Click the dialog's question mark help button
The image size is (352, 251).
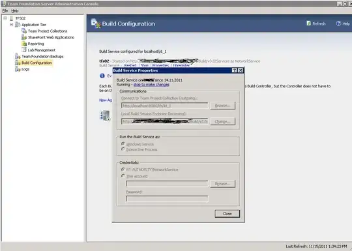[234, 70]
